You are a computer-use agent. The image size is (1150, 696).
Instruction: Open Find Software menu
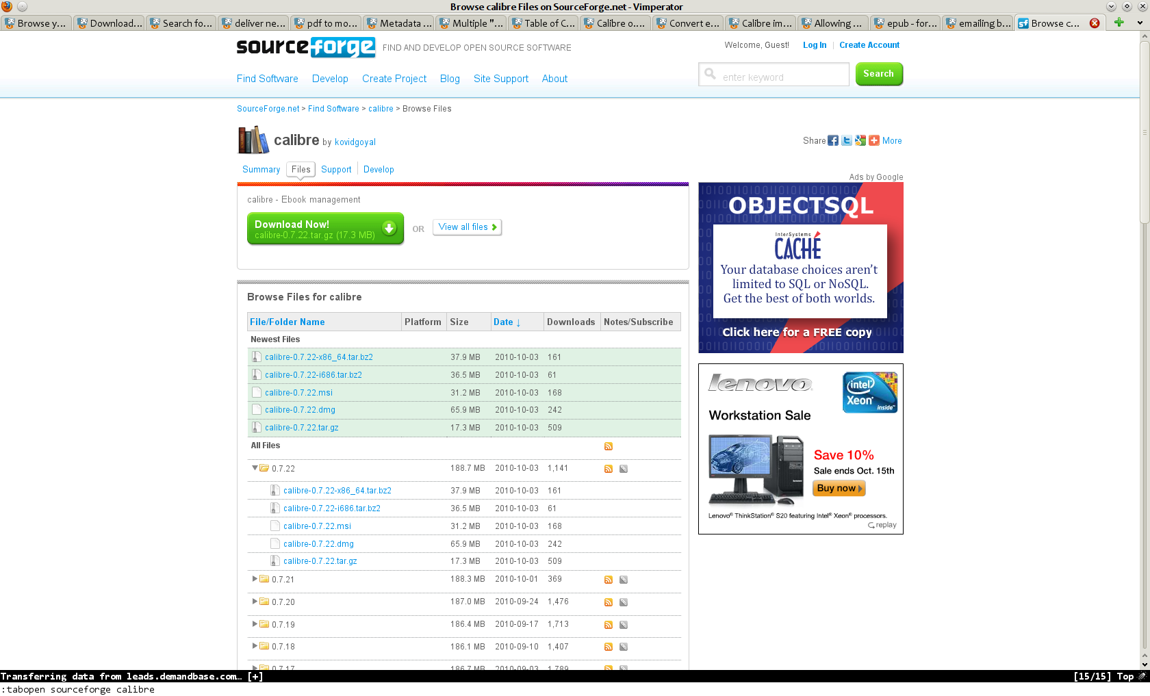pyautogui.click(x=268, y=79)
